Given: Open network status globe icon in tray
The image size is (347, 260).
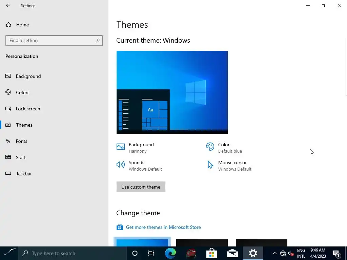Looking at the screenshot, I should (283, 253).
